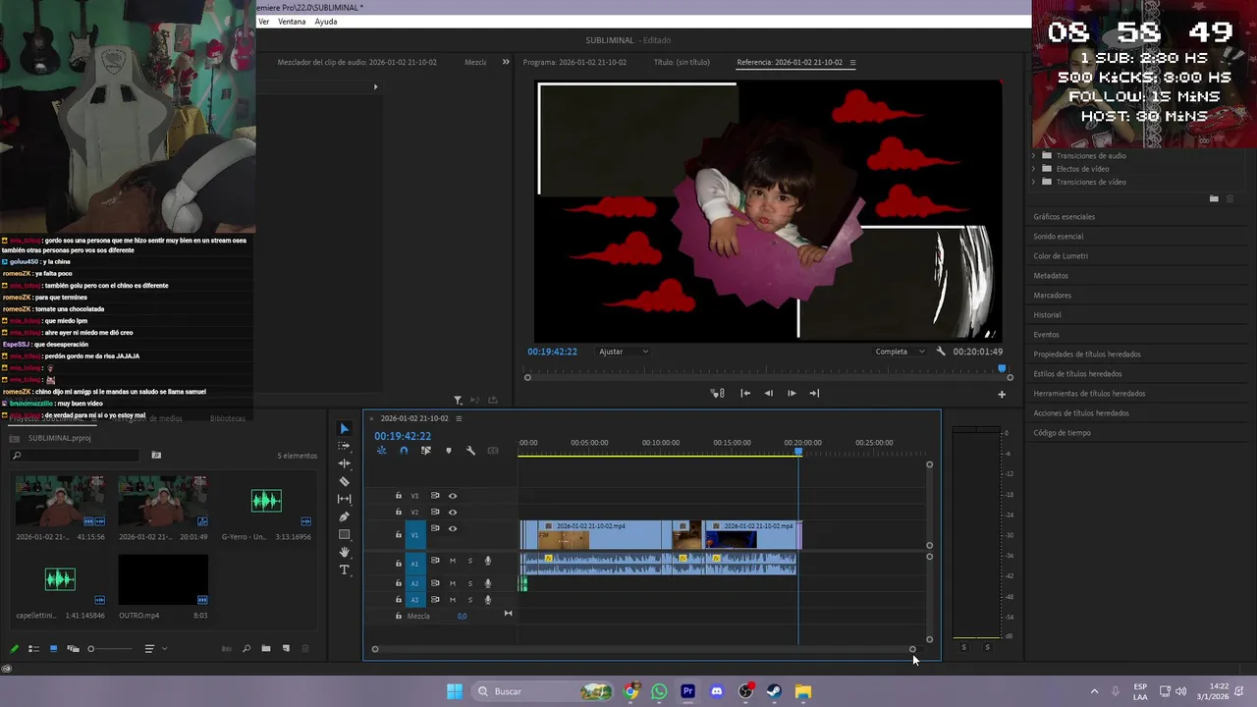
Task: Solo audio track A3
Action: pos(470,599)
